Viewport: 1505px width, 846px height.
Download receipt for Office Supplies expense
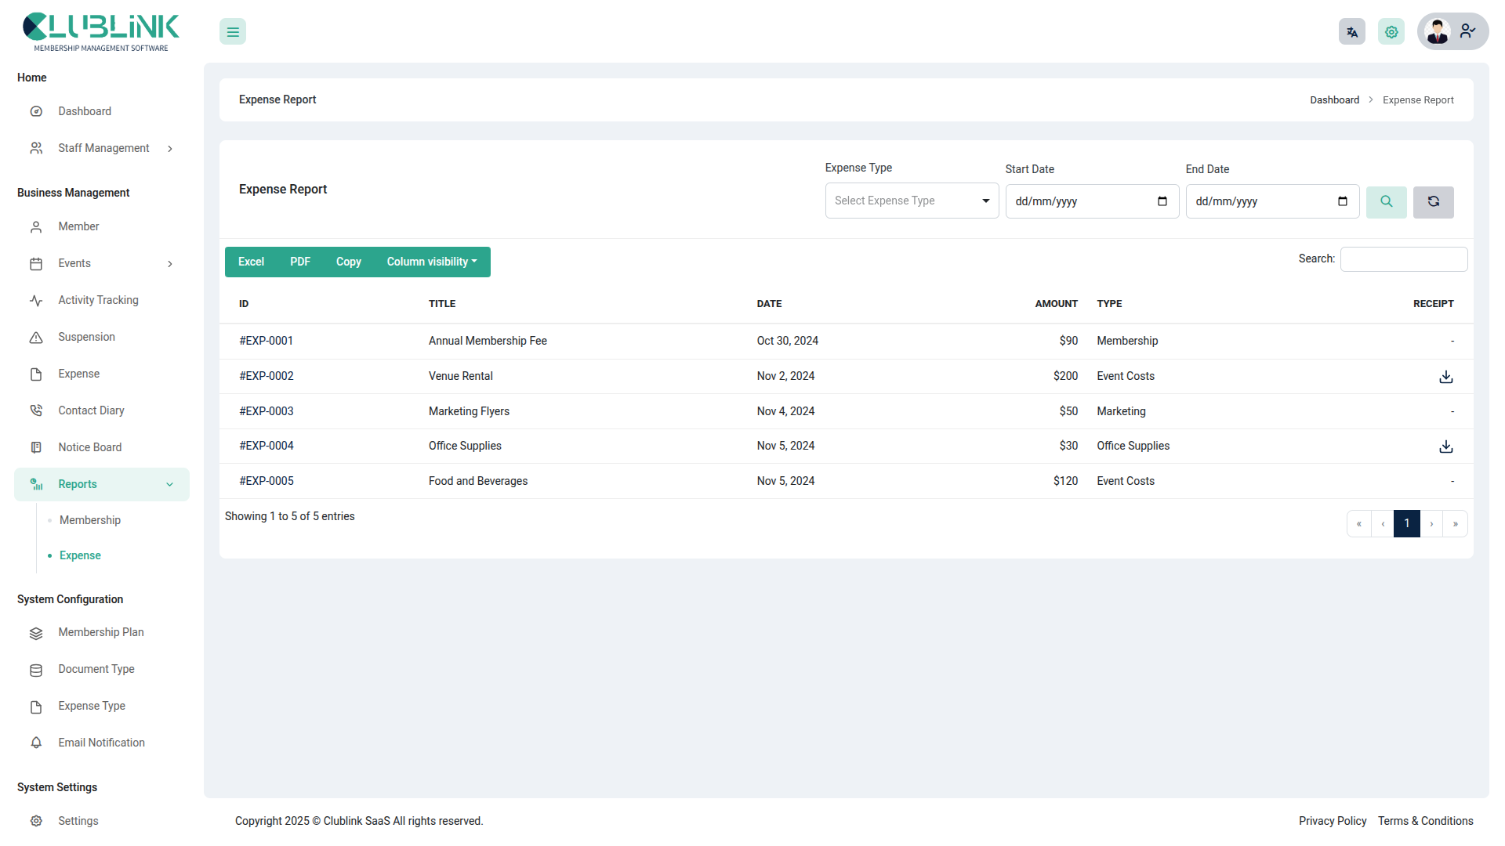pos(1446,446)
